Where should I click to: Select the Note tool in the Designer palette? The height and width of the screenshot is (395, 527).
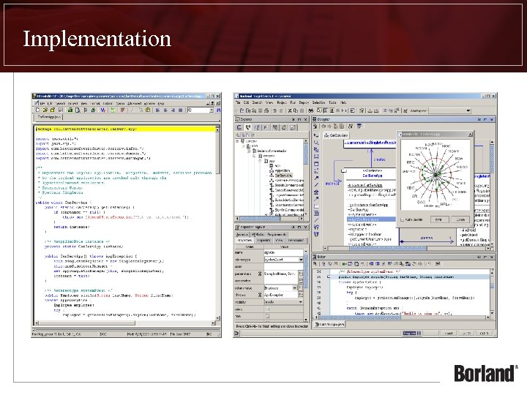[x=316, y=206]
